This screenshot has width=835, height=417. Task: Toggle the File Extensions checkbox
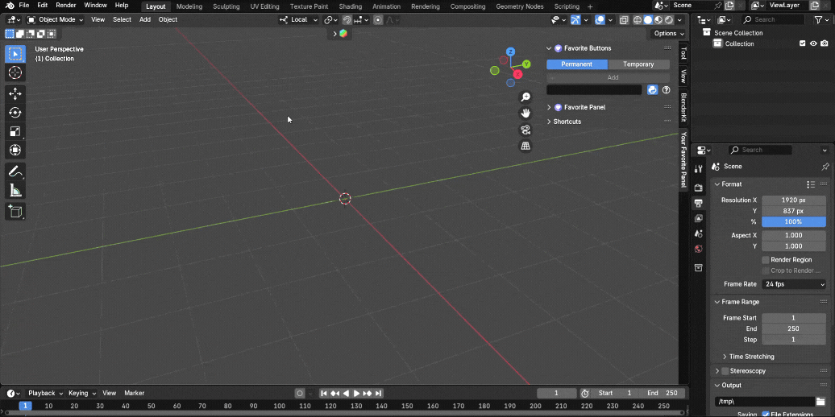tap(766, 415)
